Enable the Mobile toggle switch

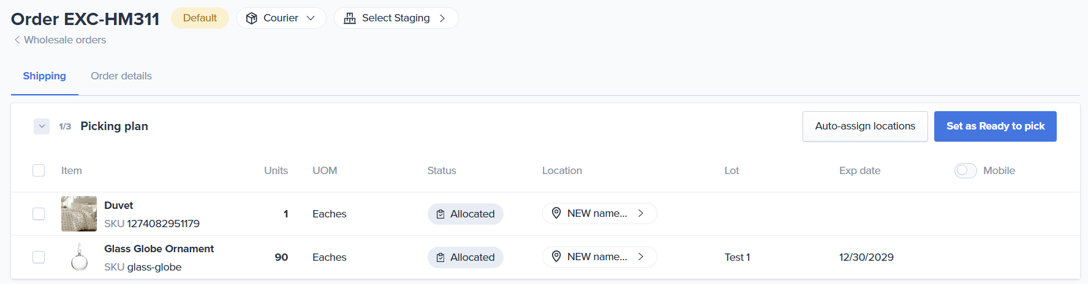[965, 170]
